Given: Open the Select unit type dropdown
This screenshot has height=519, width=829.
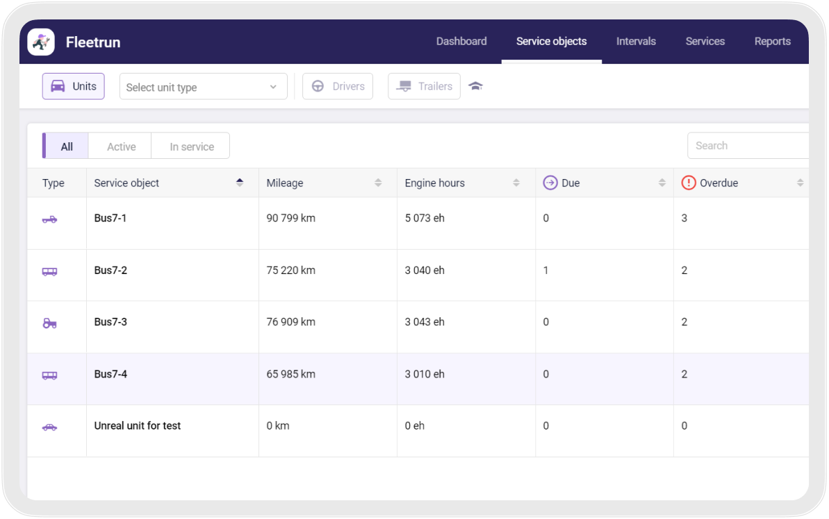Looking at the screenshot, I should coord(203,87).
